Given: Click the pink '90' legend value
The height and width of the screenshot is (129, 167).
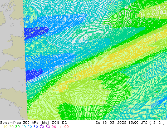Looking at the screenshot, I should point(54,127).
